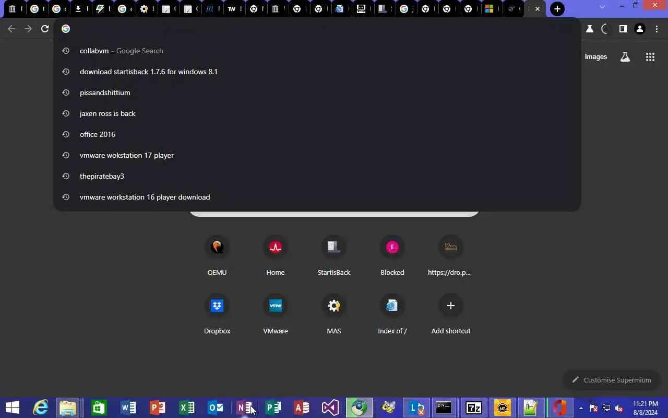Launch Internet Explorer from taskbar
Screen dimensions: 668x418
pos(41,408)
